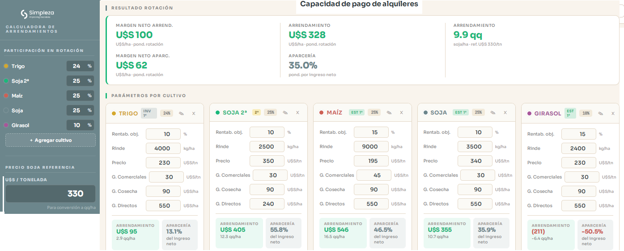Click the '+ Agregar cultivo' button
Screen dimensions: 624x251
tap(51, 140)
